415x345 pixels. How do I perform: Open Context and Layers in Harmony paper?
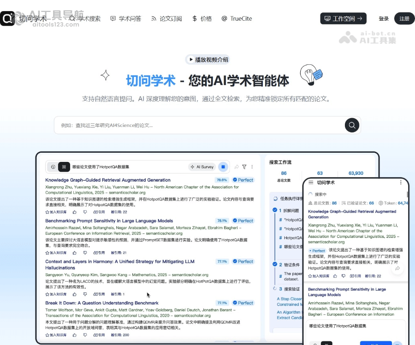119,264
